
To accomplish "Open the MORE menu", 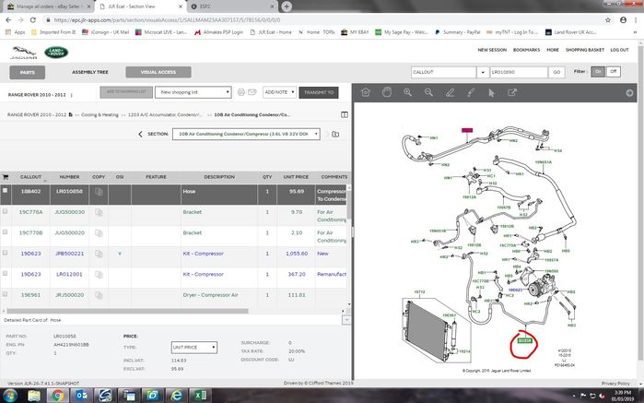I will click(x=553, y=50).
